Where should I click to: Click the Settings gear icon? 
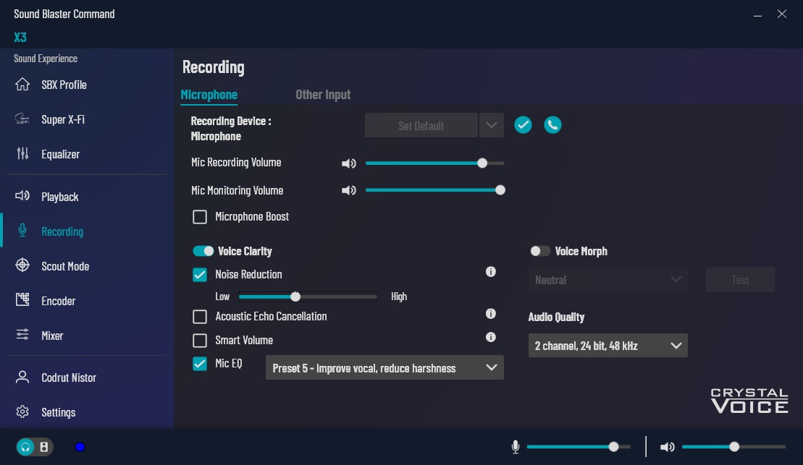tap(22, 411)
